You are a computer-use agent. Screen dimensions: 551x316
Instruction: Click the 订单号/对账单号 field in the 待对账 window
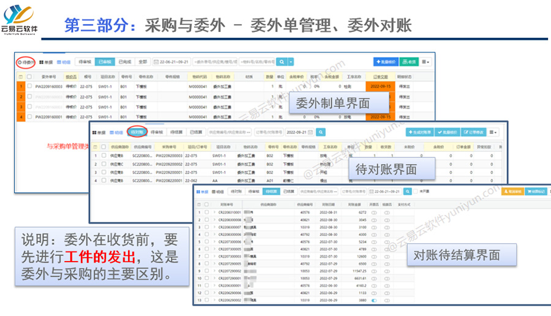pos(269,132)
